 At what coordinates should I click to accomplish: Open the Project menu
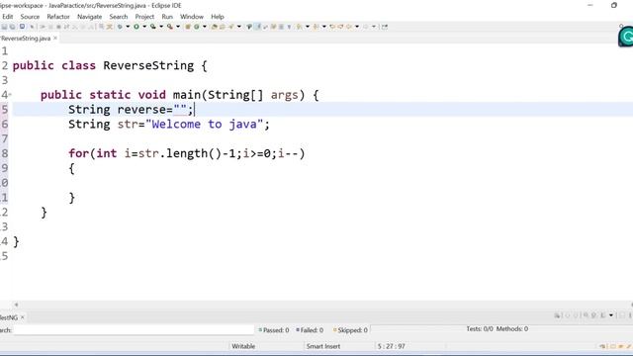point(144,17)
